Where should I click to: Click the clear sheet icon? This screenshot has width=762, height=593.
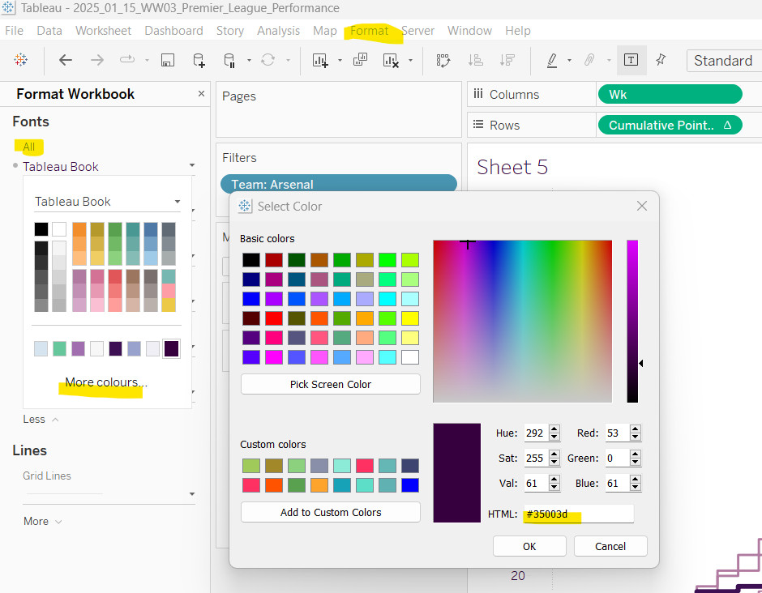[391, 60]
